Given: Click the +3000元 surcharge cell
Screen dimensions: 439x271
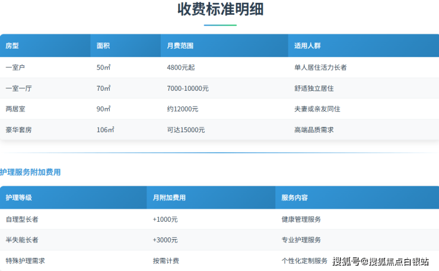Looking at the screenshot, I should coord(165,240).
